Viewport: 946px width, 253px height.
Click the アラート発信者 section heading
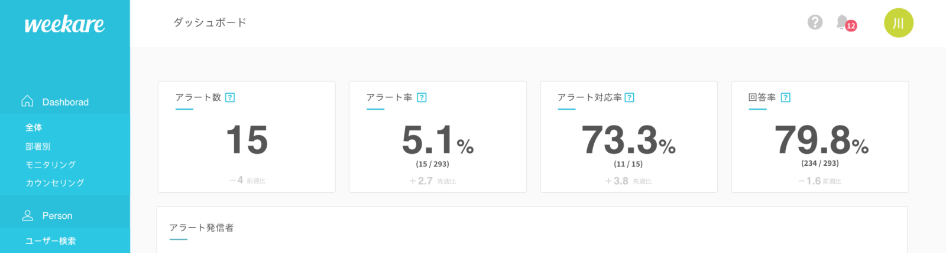pos(202,228)
